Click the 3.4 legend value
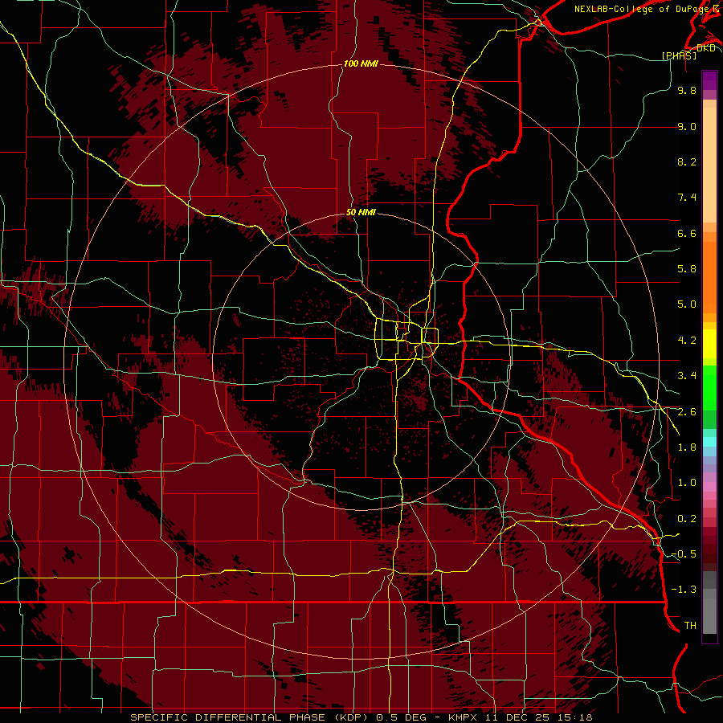Image resolution: width=723 pixels, height=723 pixels. [x=687, y=376]
